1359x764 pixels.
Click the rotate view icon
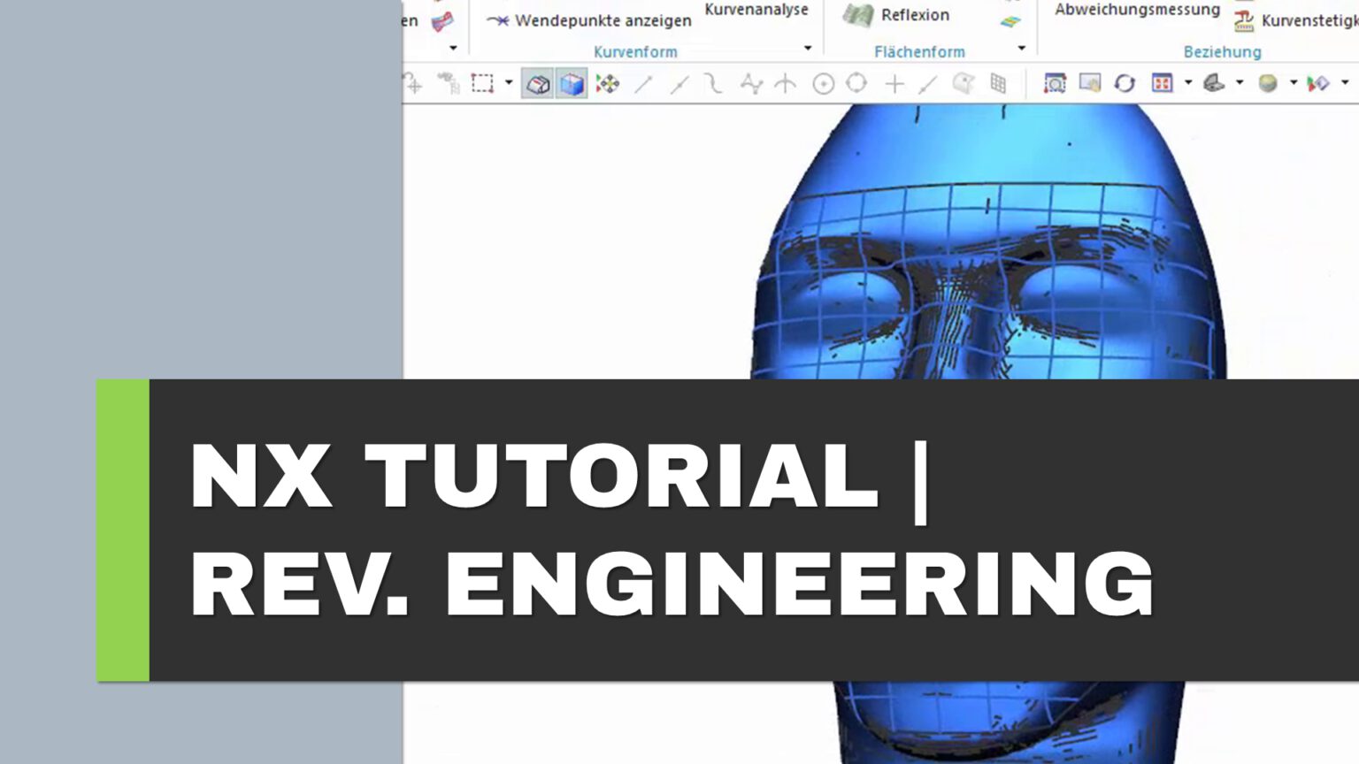pos(1125,83)
